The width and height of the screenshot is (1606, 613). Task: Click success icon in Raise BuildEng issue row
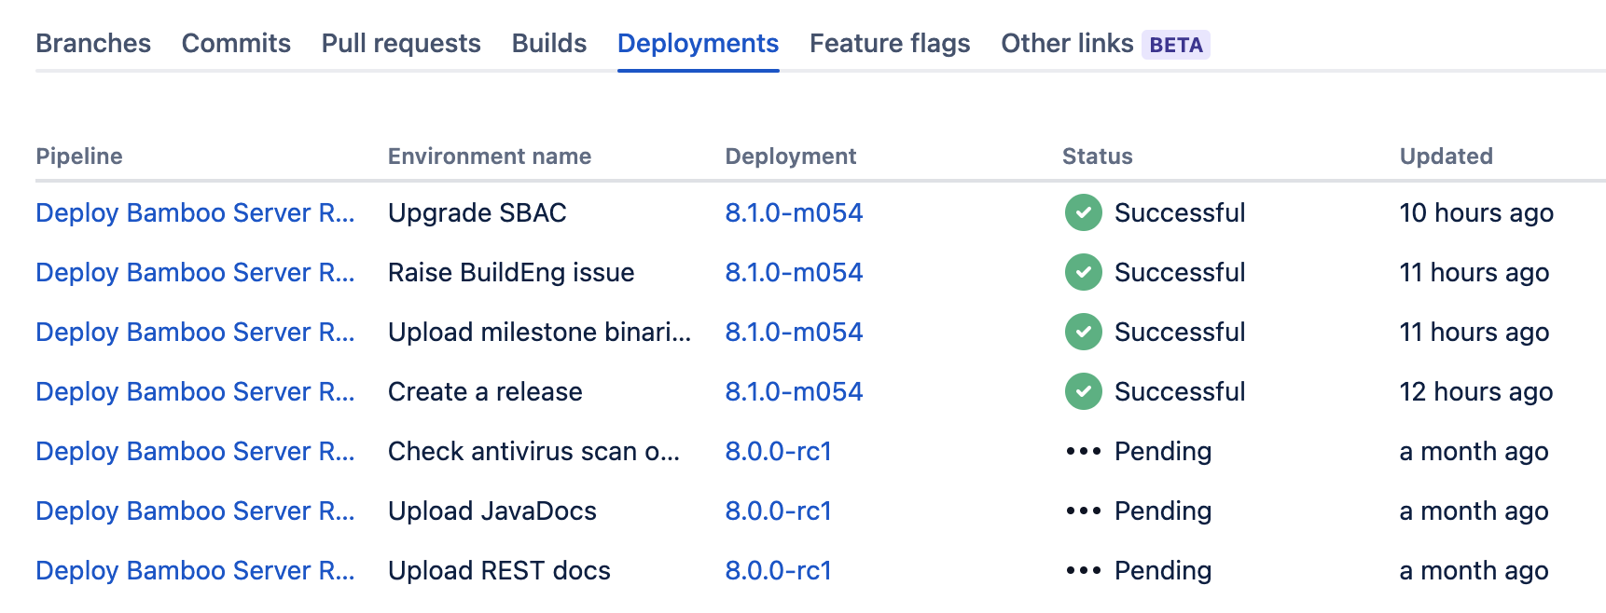[1084, 272]
